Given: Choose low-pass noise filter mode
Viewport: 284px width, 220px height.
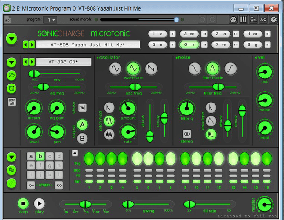Looking at the screenshot, I should point(195,69).
